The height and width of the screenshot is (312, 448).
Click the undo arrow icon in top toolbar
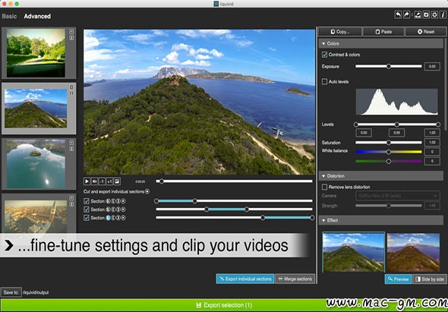[398, 15]
